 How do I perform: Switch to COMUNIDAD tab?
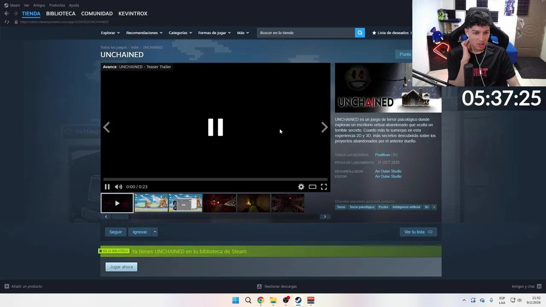click(97, 14)
